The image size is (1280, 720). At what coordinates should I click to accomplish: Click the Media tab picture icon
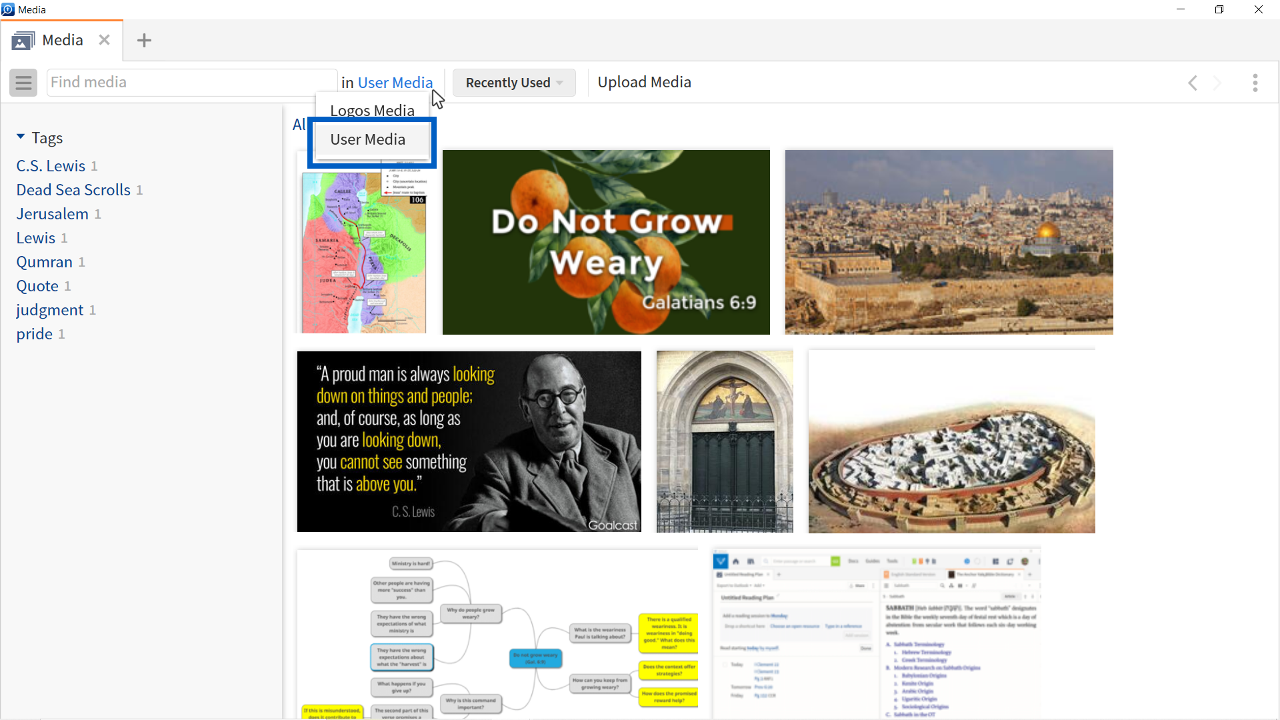23,41
